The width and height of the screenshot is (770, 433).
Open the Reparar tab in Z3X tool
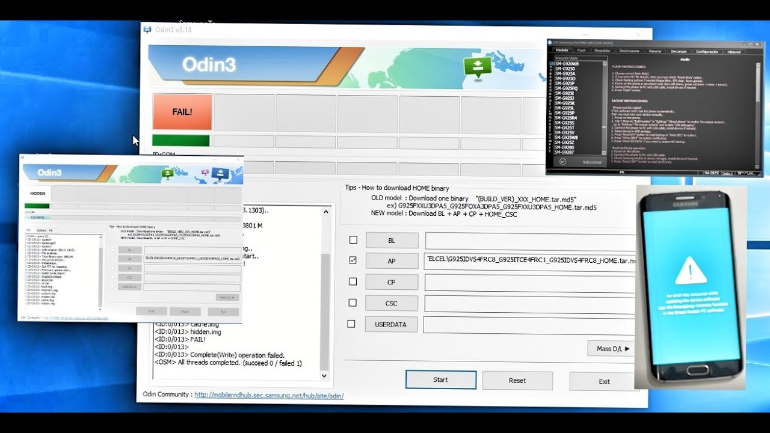(655, 51)
